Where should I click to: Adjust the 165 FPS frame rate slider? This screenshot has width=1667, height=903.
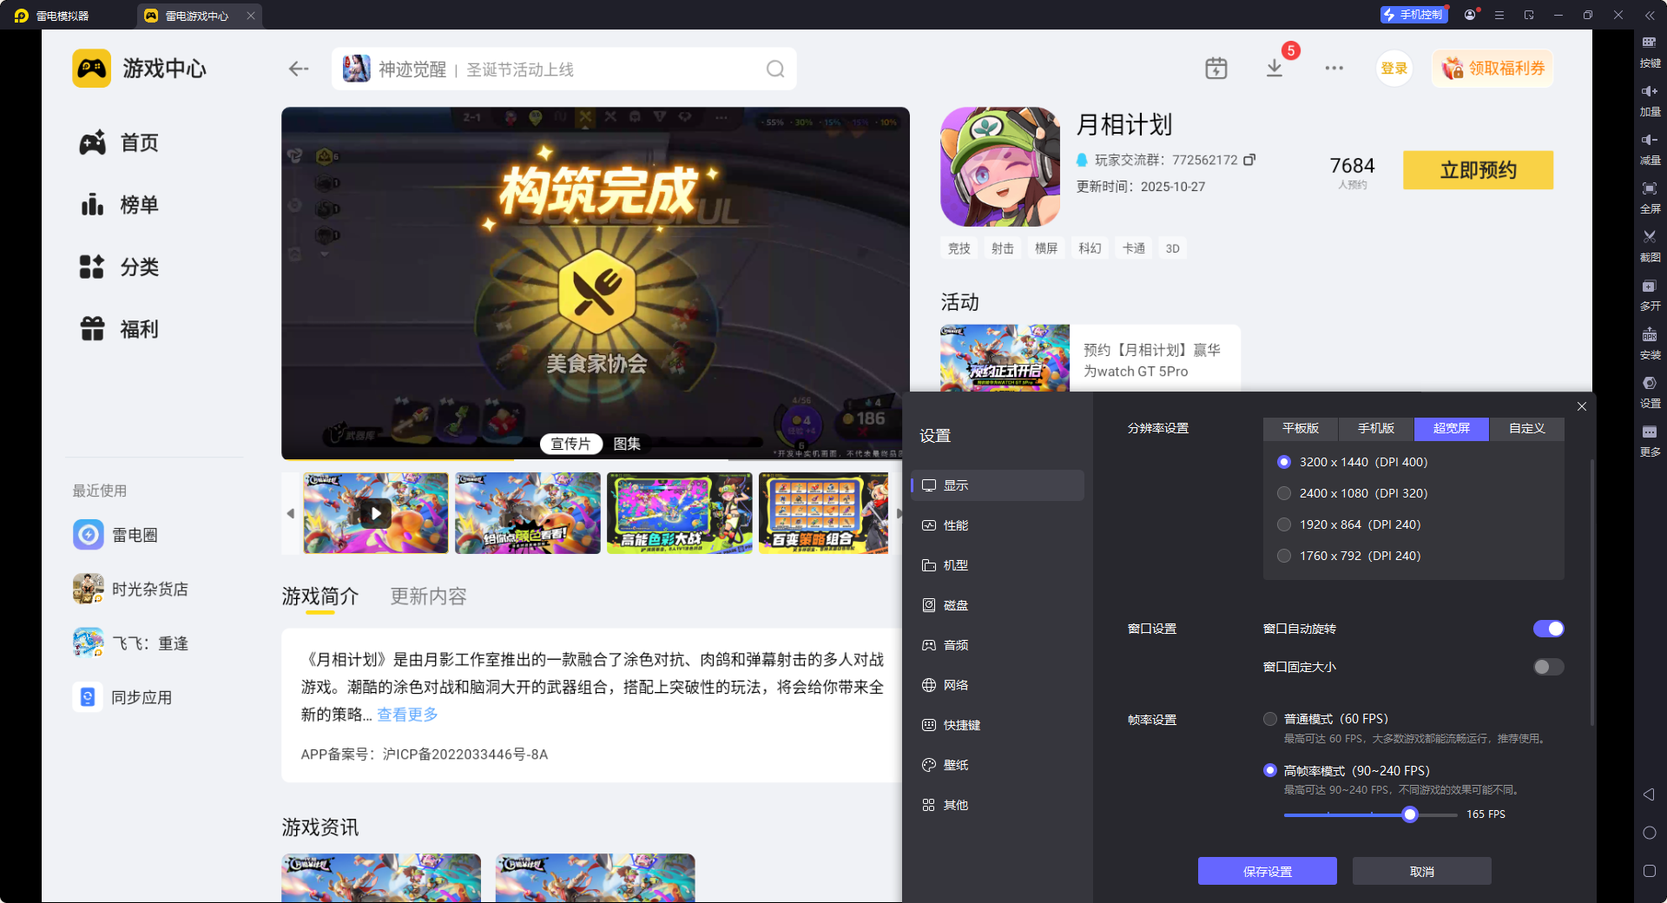pyautogui.click(x=1410, y=814)
